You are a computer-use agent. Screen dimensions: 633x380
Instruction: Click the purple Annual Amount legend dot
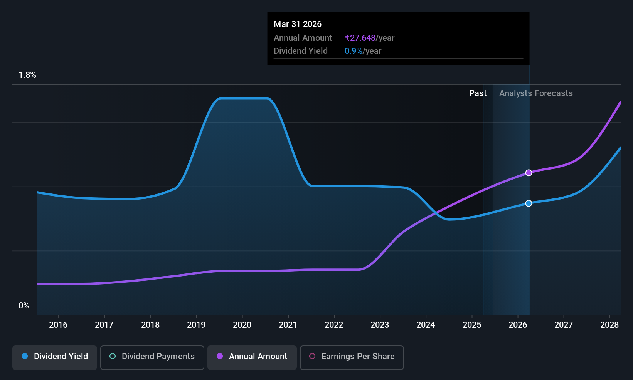(220, 356)
